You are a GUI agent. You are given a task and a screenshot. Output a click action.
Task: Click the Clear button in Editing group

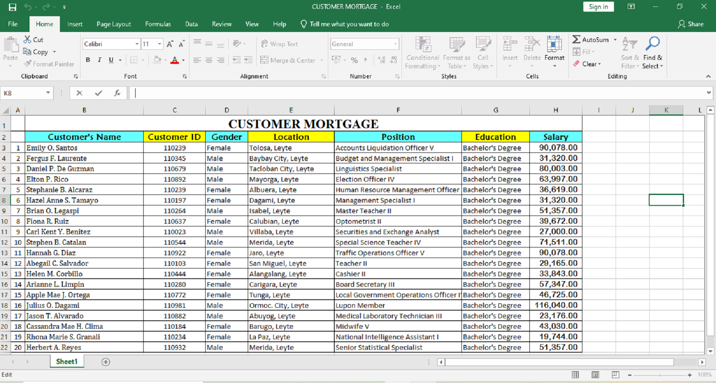click(587, 64)
